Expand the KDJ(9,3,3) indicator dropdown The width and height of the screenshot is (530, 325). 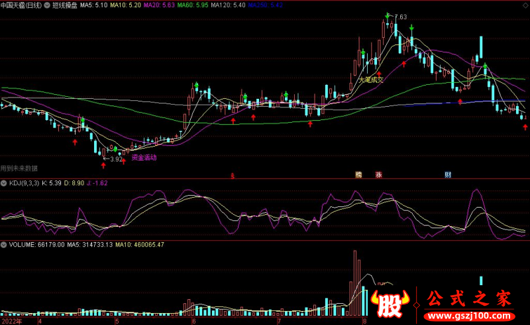point(4,182)
